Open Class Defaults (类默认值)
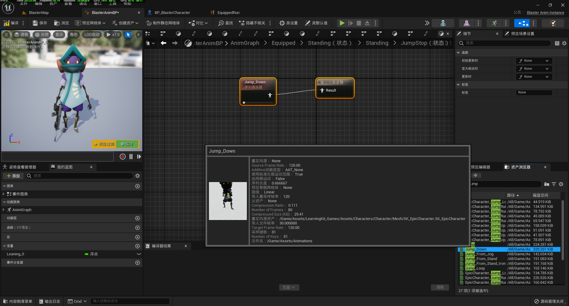The height and width of the screenshot is (306, 569). click(x=316, y=23)
